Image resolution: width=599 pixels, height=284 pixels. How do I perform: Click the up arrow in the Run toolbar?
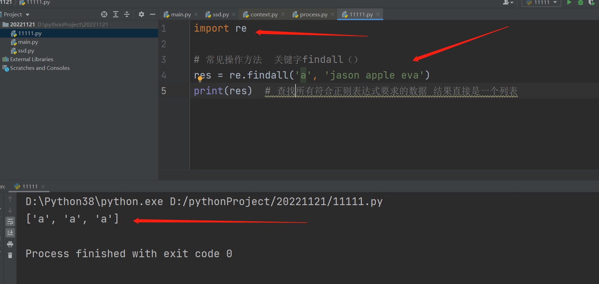tap(10, 199)
